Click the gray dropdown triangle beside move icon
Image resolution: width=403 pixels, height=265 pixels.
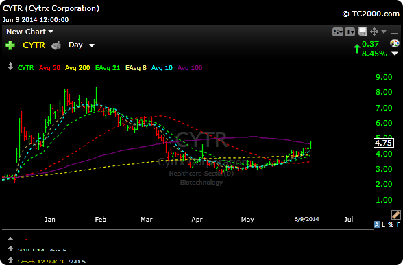coord(384,32)
